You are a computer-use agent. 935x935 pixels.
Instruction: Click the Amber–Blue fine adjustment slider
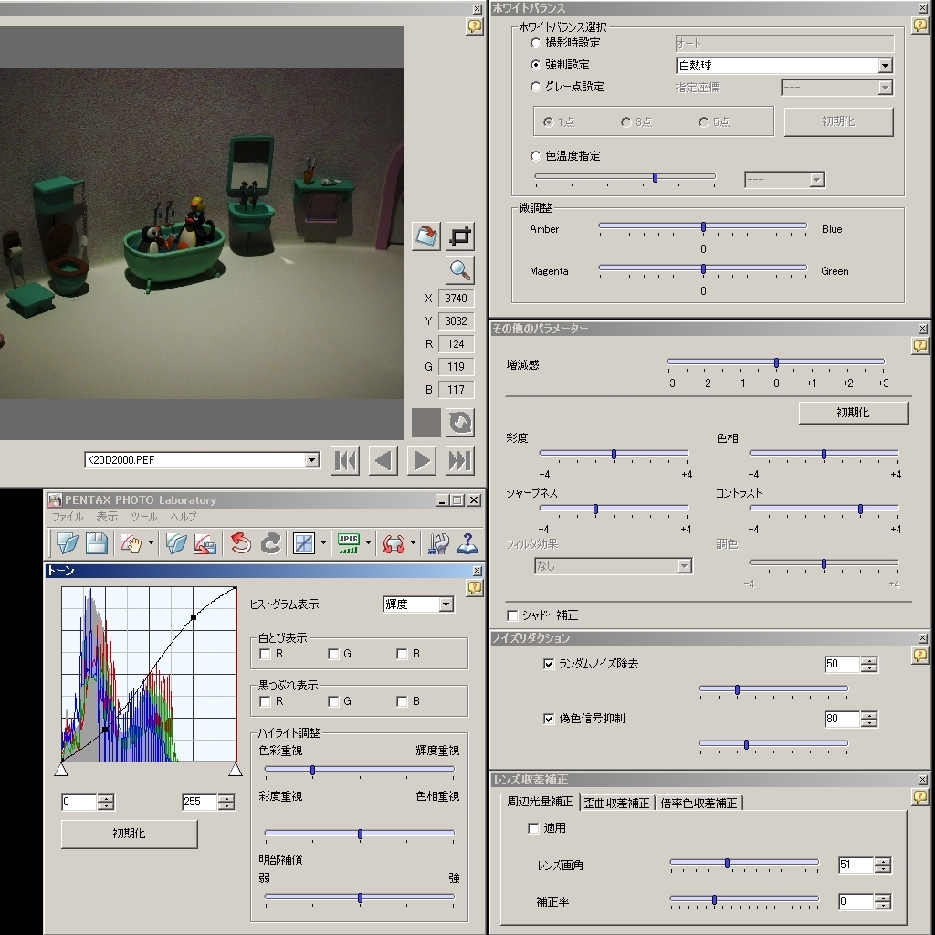(703, 226)
